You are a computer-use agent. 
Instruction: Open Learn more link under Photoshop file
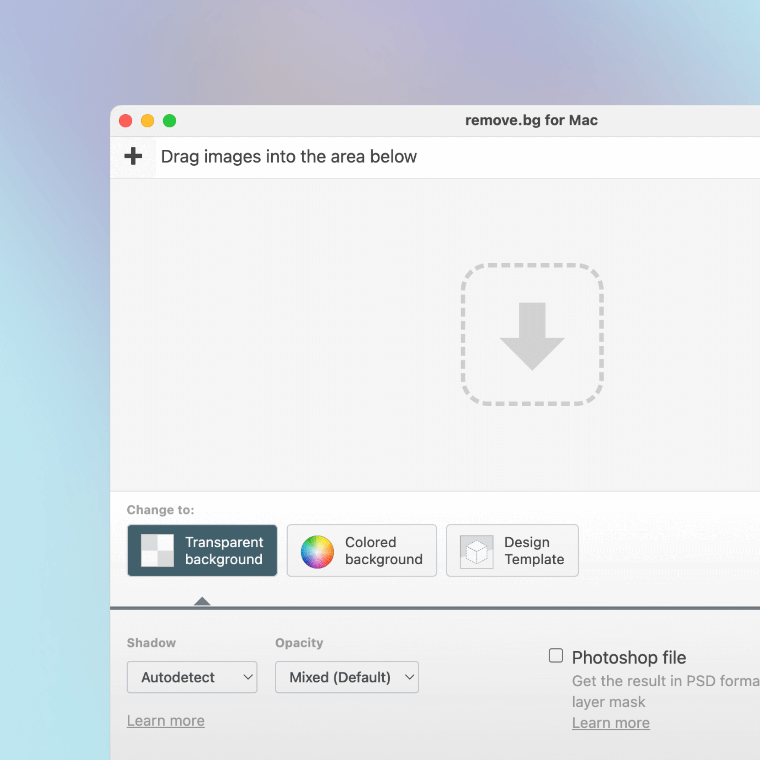click(x=611, y=723)
